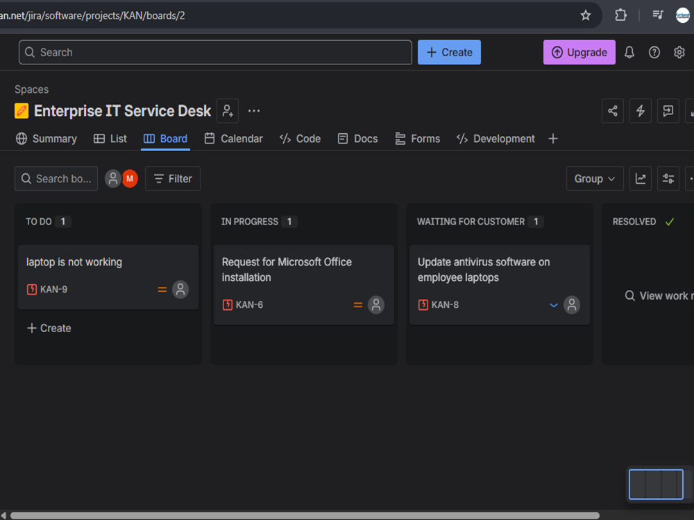Open the view settings sliders icon

click(x=668, y=179)
